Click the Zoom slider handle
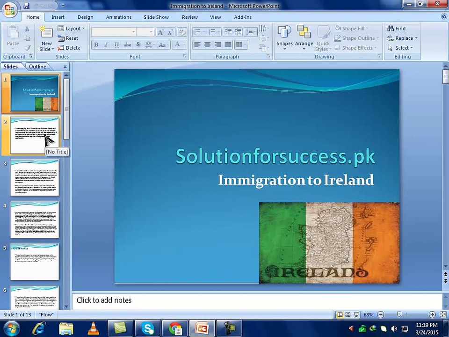Screen dimensions: 449x337 (x=399, y=315)
